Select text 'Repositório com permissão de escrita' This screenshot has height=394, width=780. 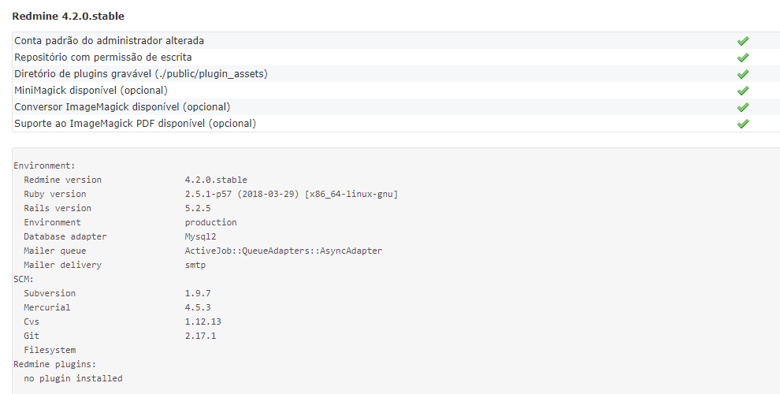point(103,58)
